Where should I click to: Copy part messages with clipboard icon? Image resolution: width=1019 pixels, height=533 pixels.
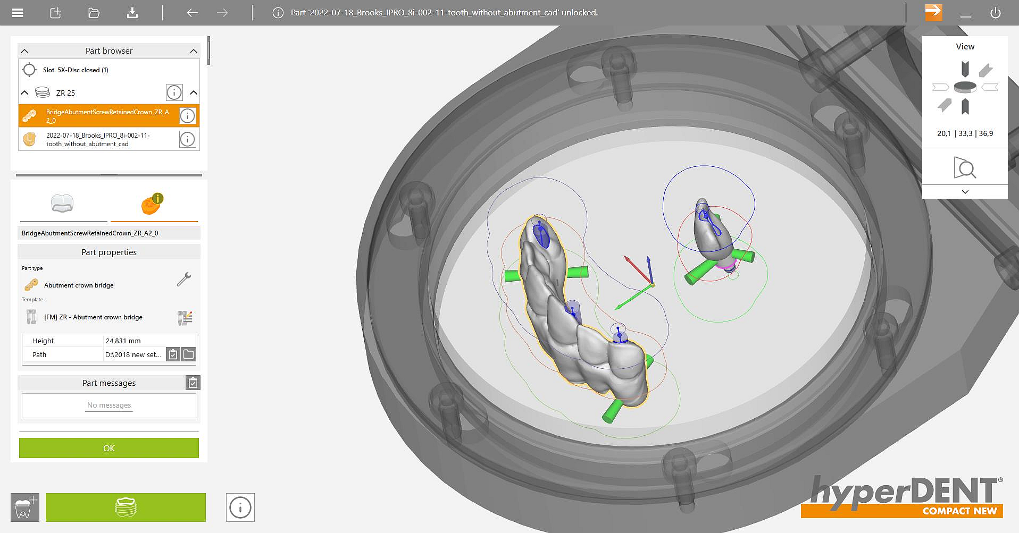pos(193,383)
